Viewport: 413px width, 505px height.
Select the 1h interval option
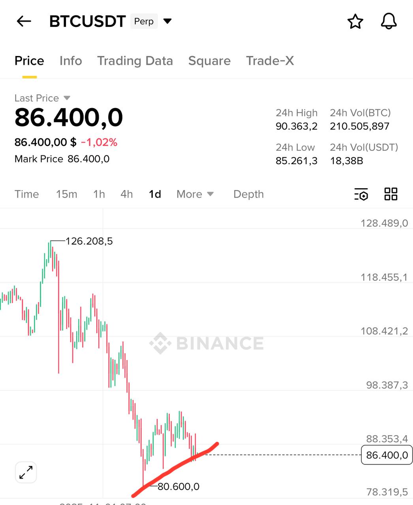tap(99, 194)
